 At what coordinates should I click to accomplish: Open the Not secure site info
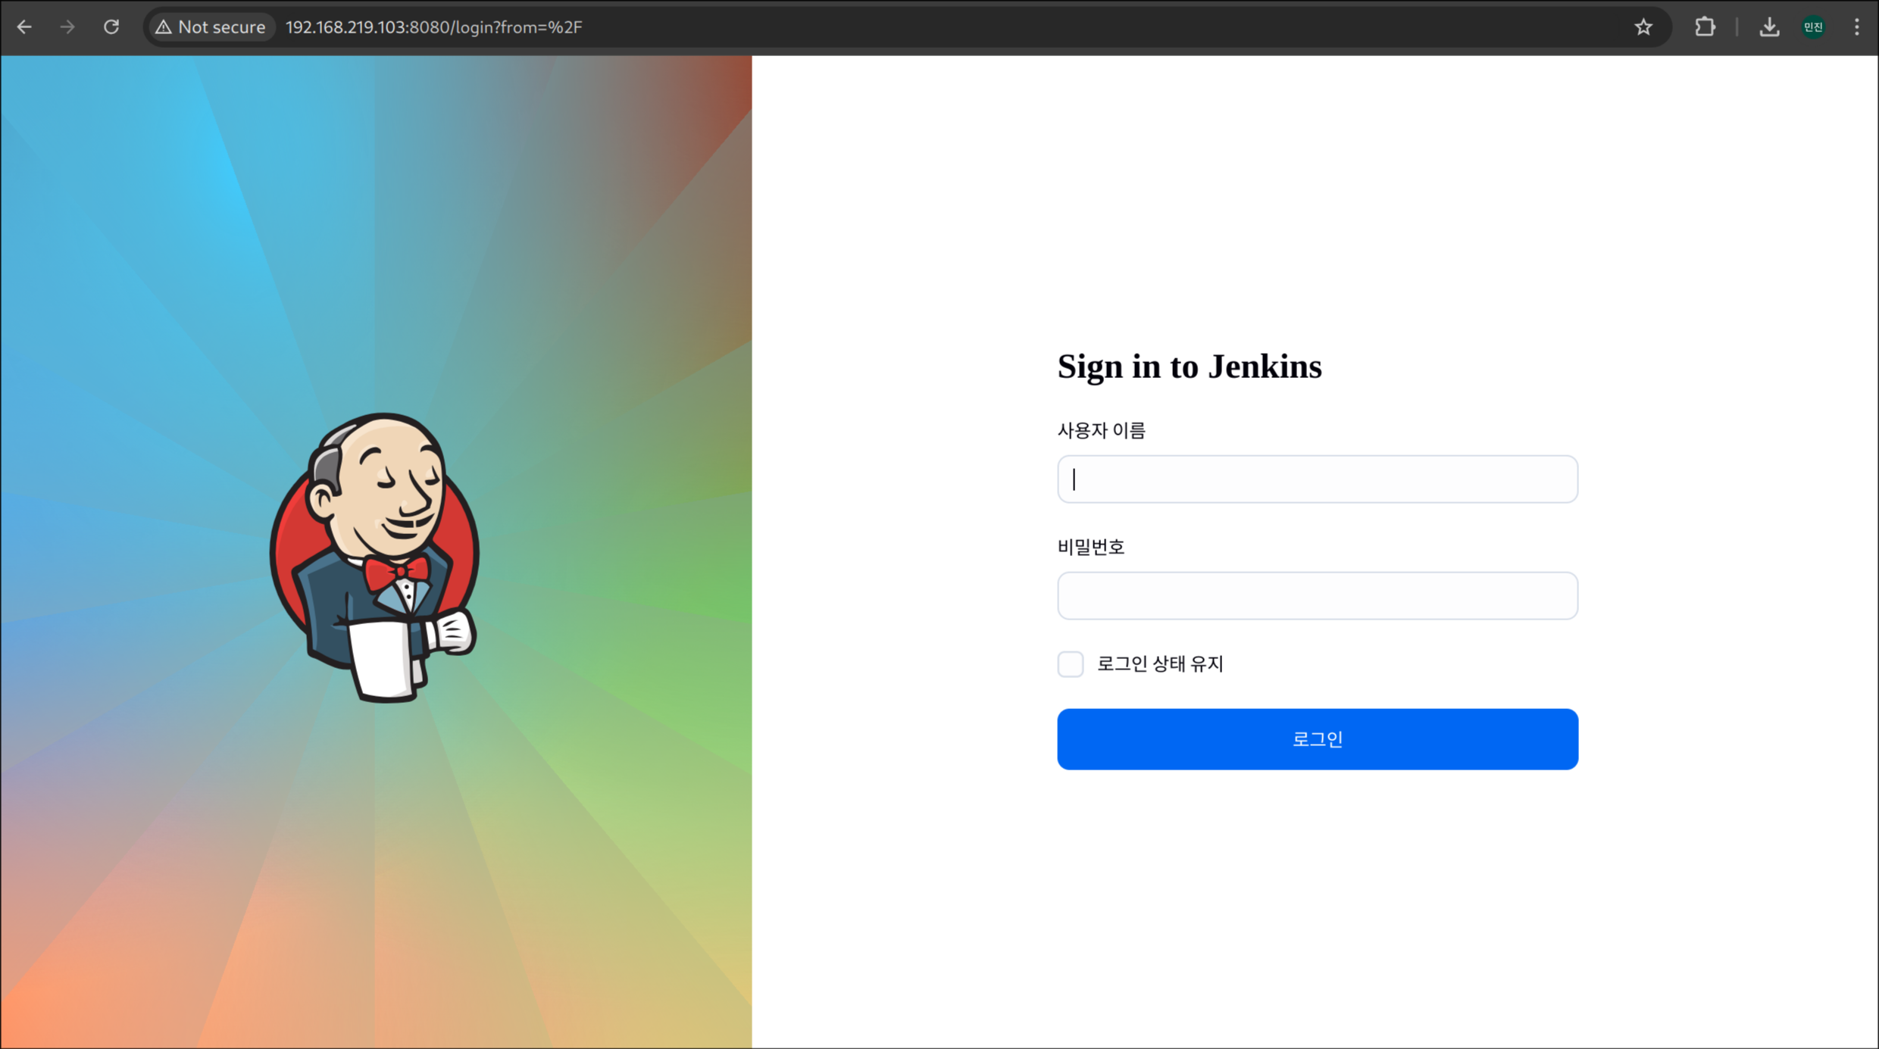click(x=211, y=27)
